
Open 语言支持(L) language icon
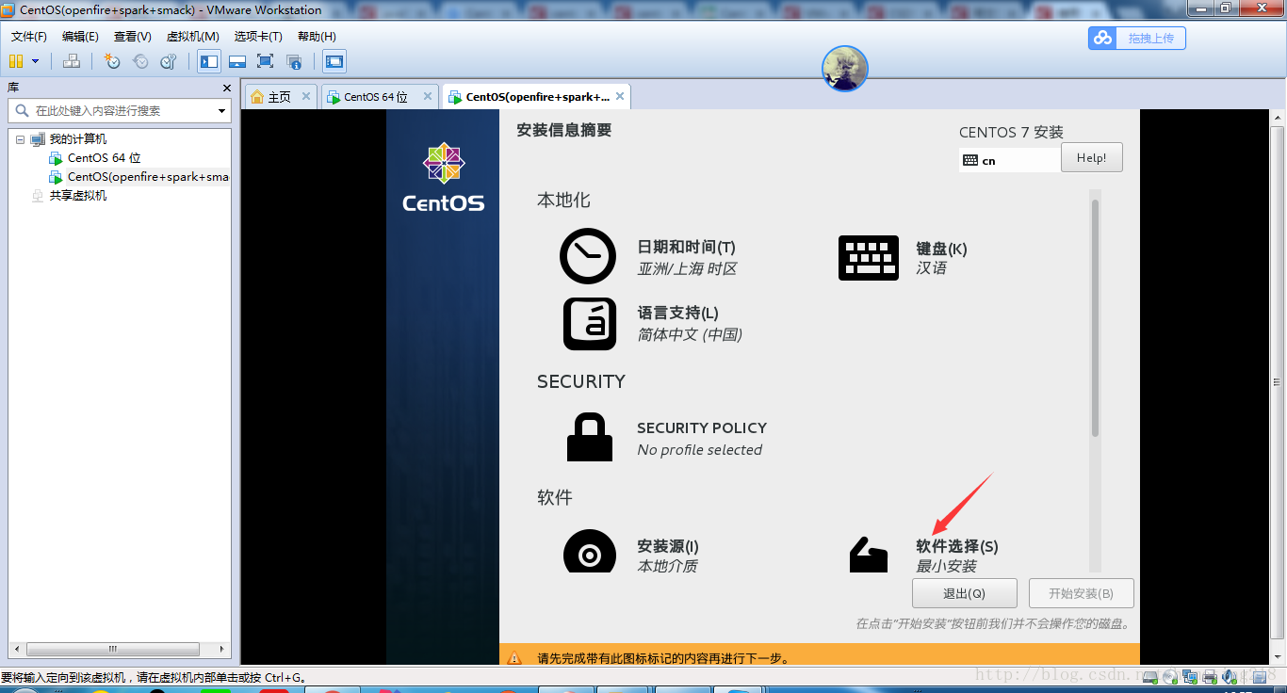click(590, 324)
